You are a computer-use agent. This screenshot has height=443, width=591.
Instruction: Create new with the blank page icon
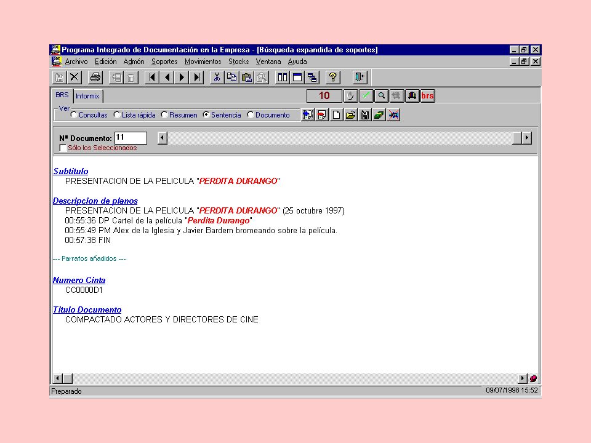coord(336,115)
